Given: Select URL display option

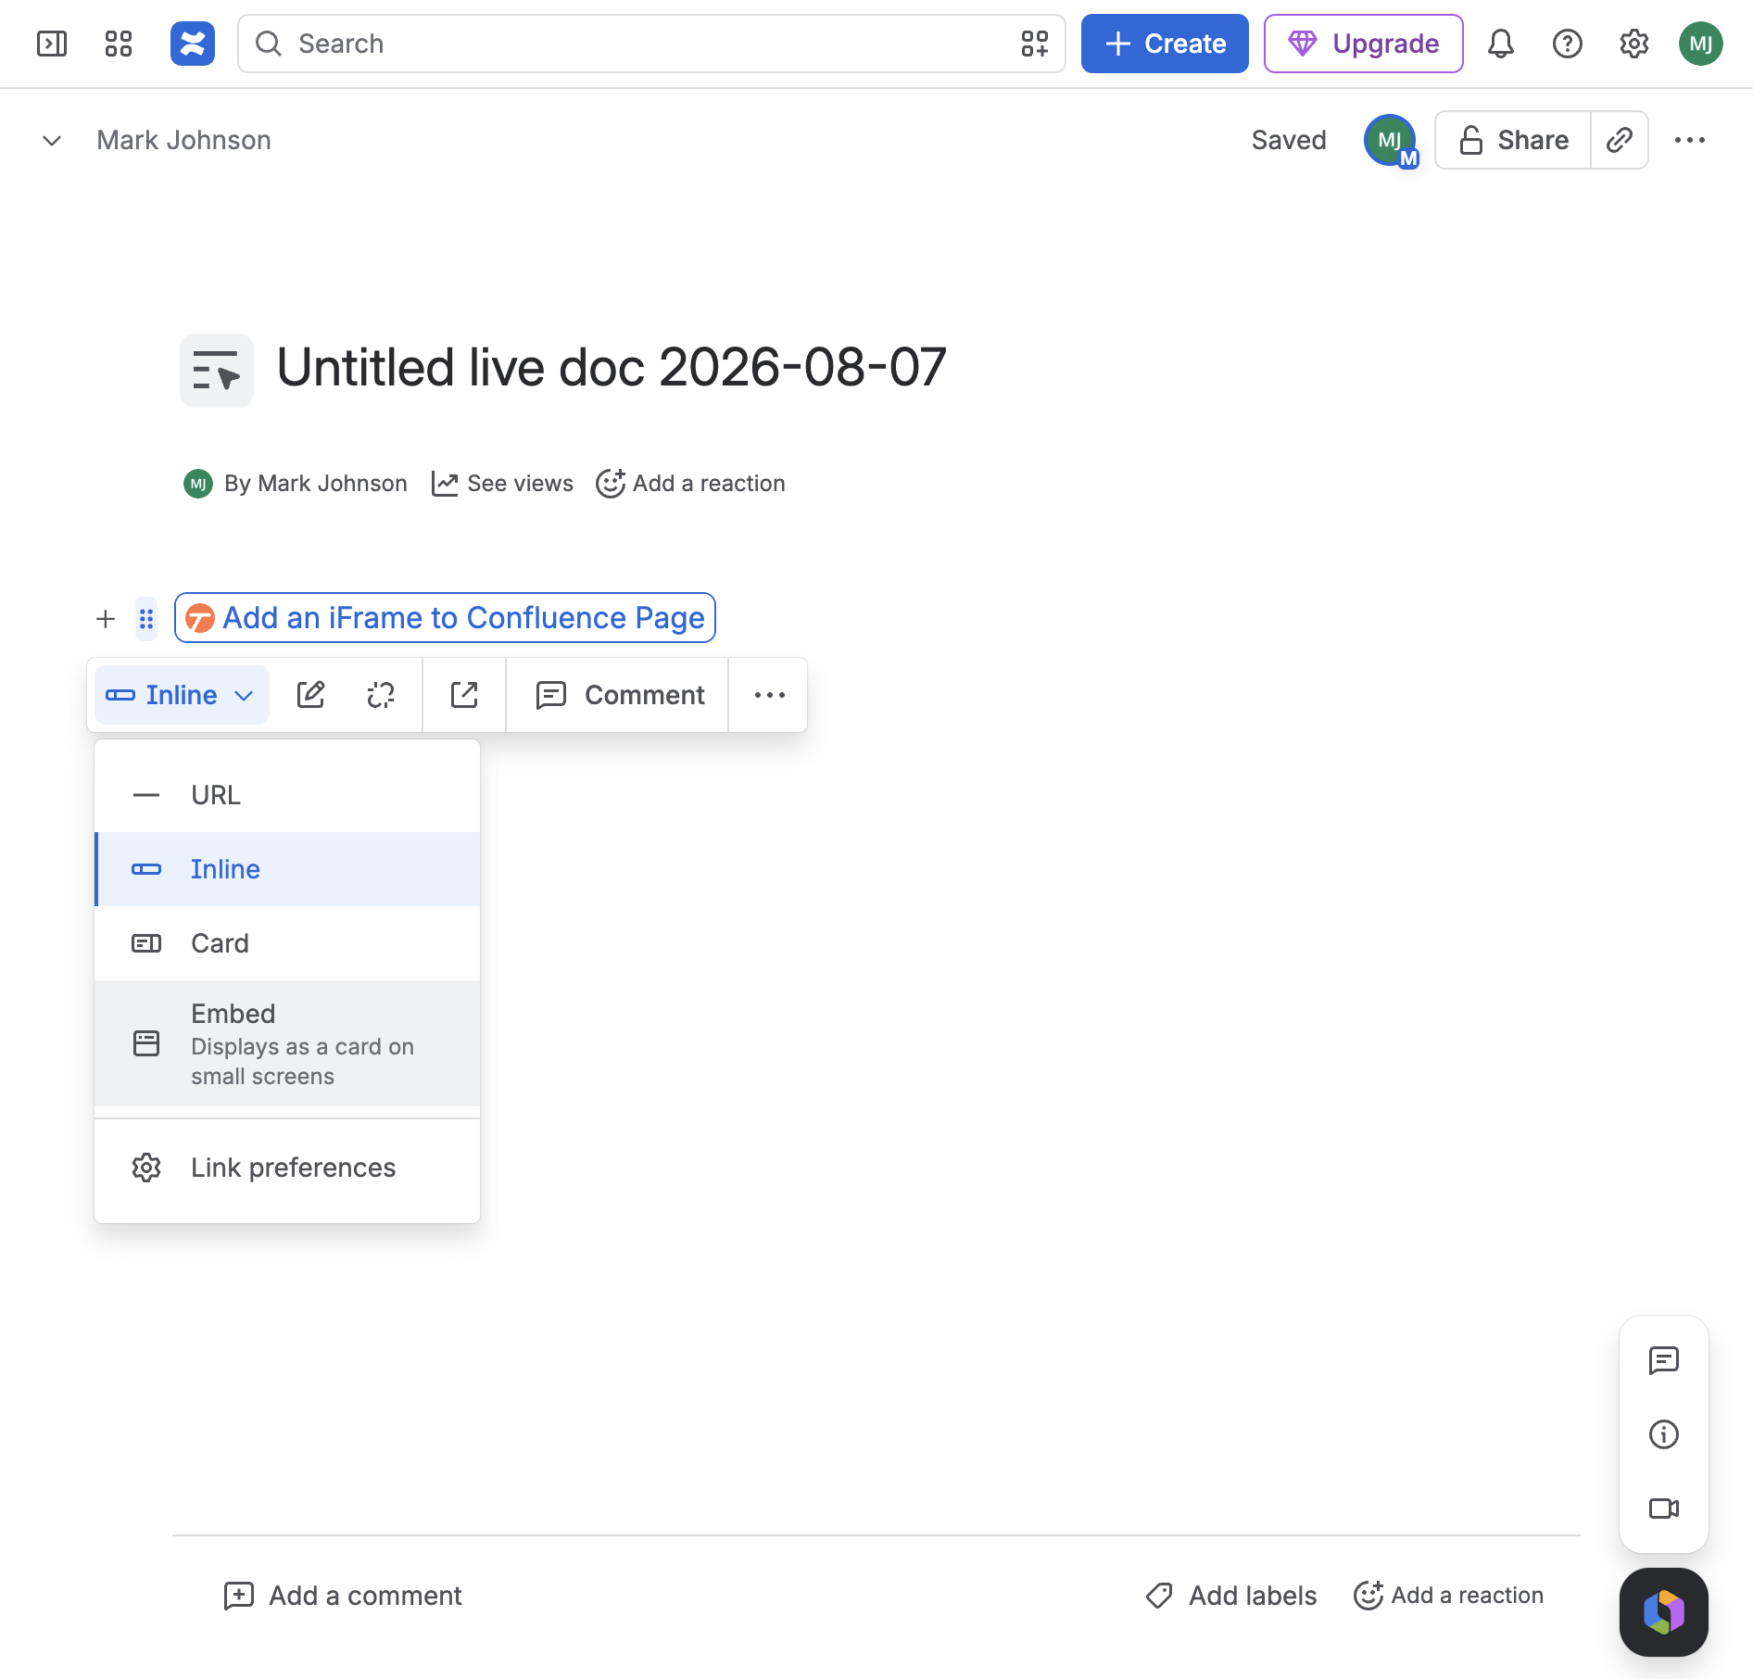Looking at the screenshot, I should (x=287, y=795).
